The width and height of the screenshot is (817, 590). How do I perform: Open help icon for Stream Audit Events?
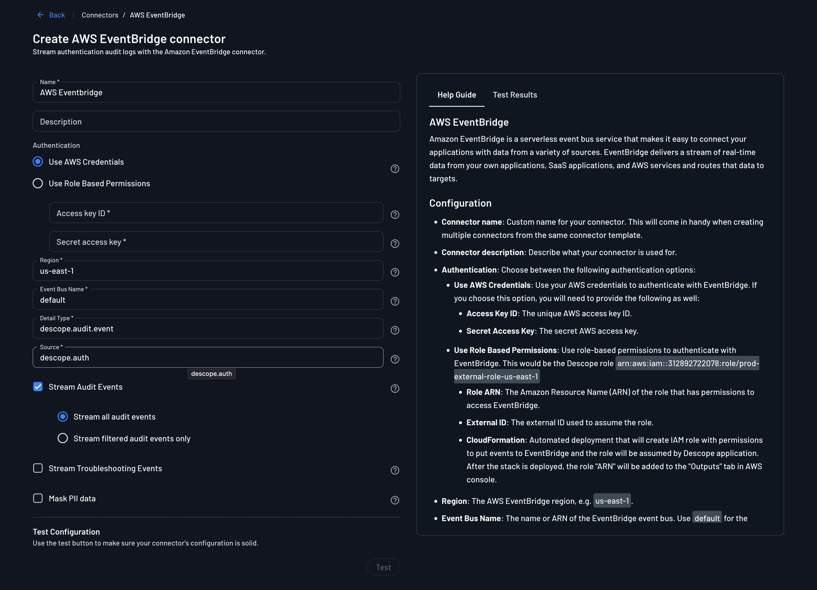pos(395,388)
